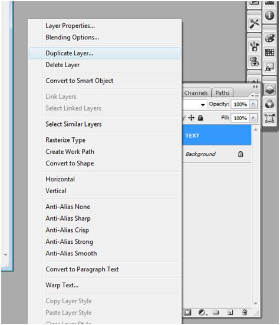Click the Layers panel dock icon
This screenshot has width=280, height=325.
tap(269, 89)
